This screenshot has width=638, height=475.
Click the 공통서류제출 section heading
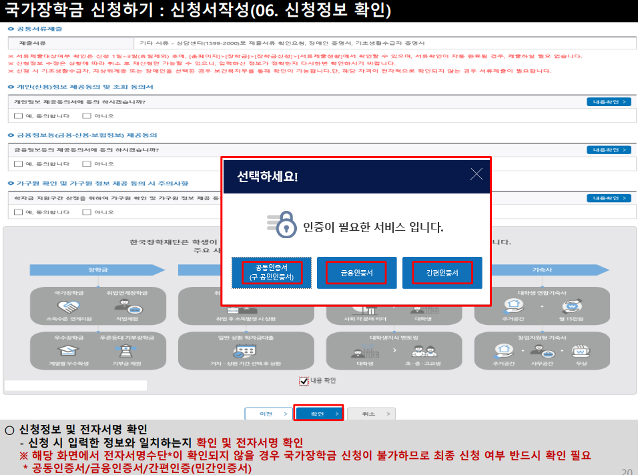[39, 29]
